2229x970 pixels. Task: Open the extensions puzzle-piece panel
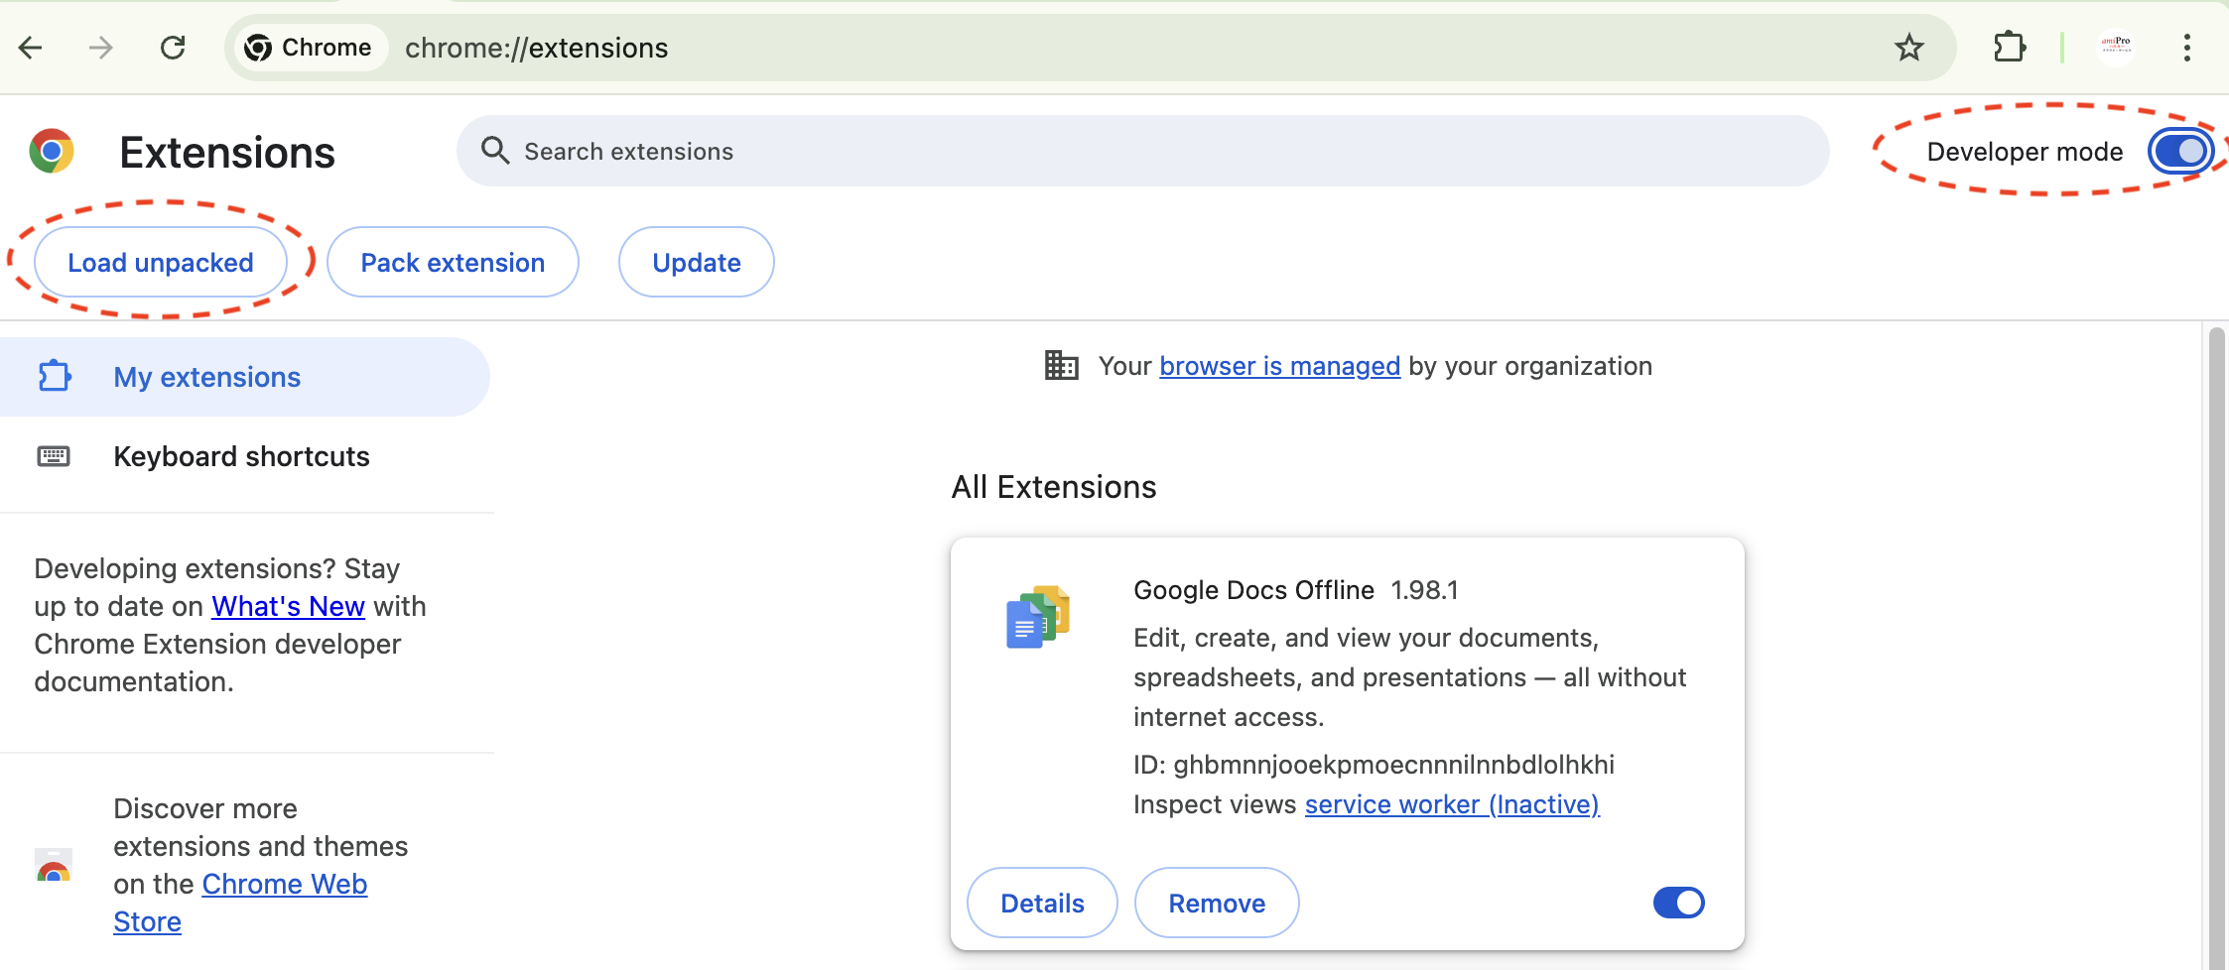pyautogui.click(x=2010, y=47)
